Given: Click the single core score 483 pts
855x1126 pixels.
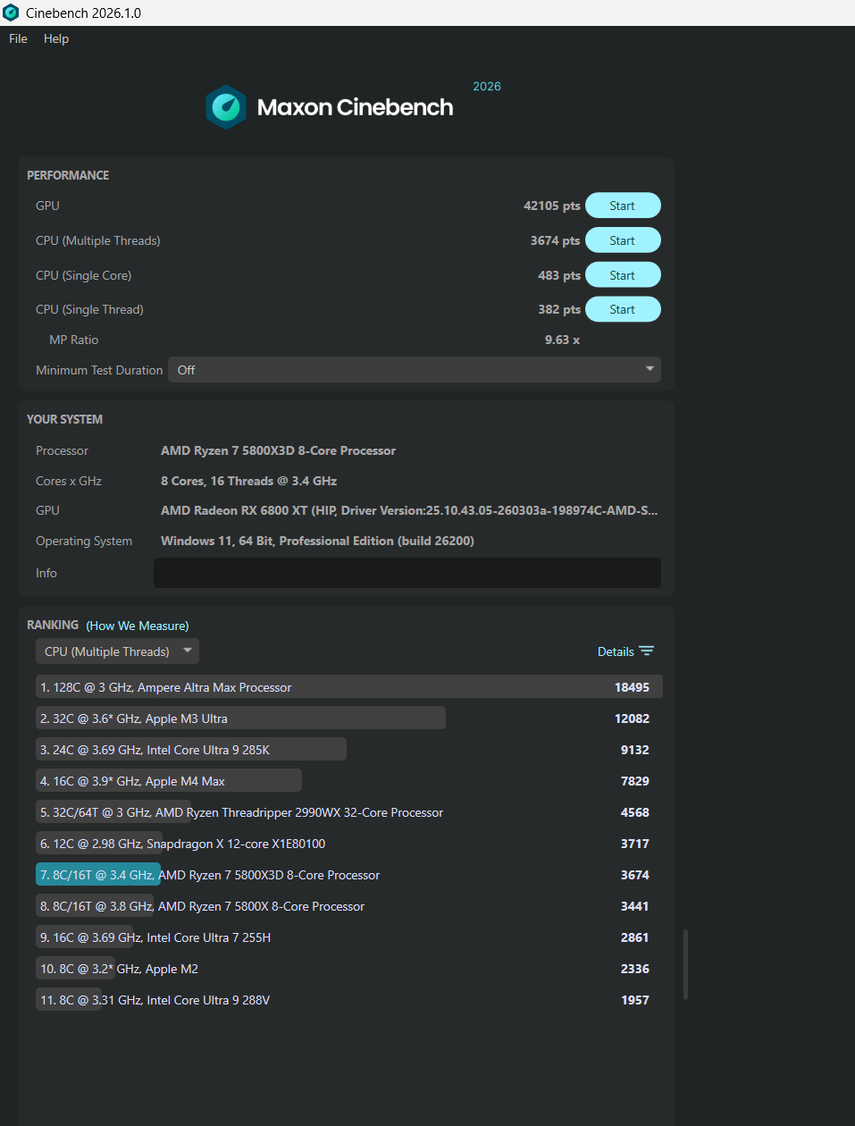Looking at the screenshot, I should click(559, 275).
